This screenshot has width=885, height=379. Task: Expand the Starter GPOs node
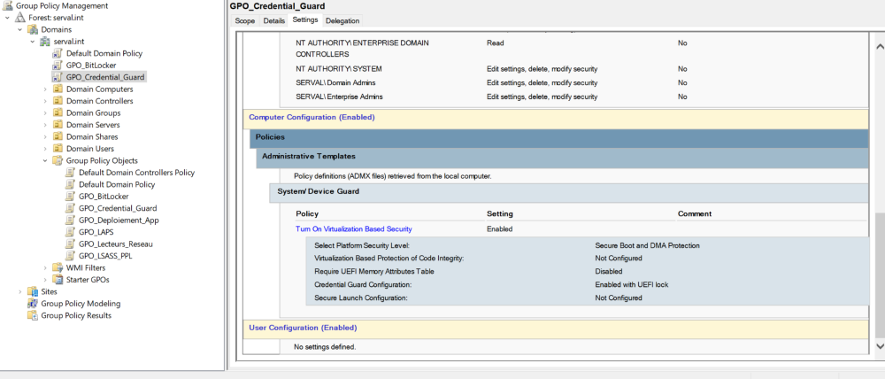click(45, 280)
